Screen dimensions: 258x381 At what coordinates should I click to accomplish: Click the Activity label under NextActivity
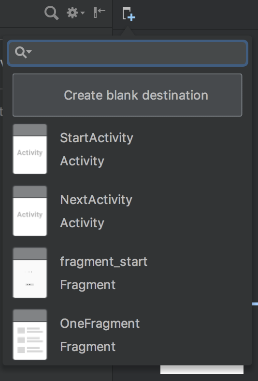[82, 223]
